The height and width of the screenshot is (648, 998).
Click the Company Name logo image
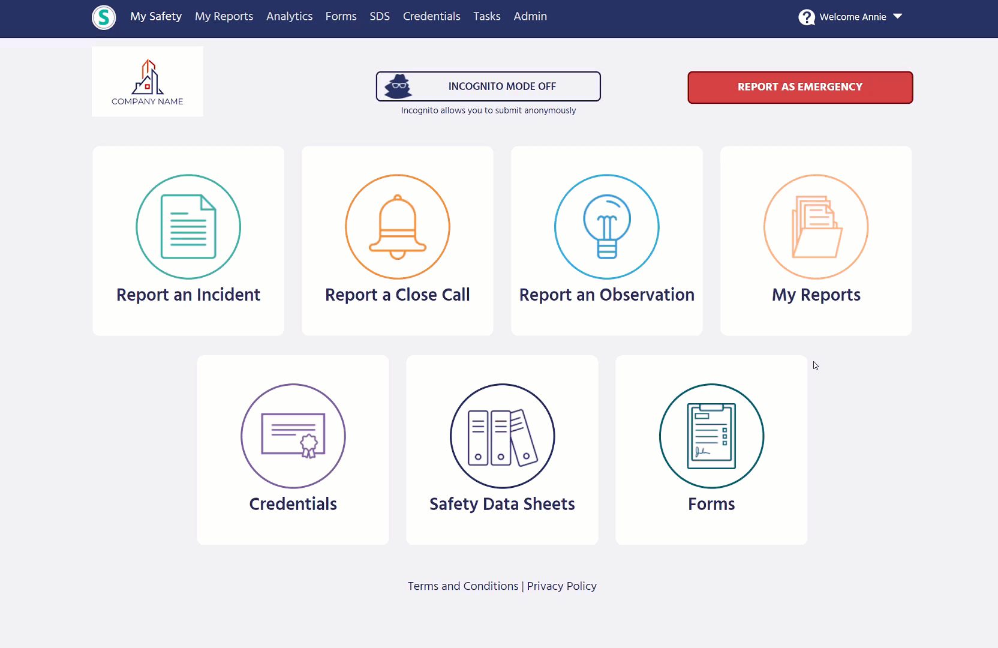(x=148, y=82)
